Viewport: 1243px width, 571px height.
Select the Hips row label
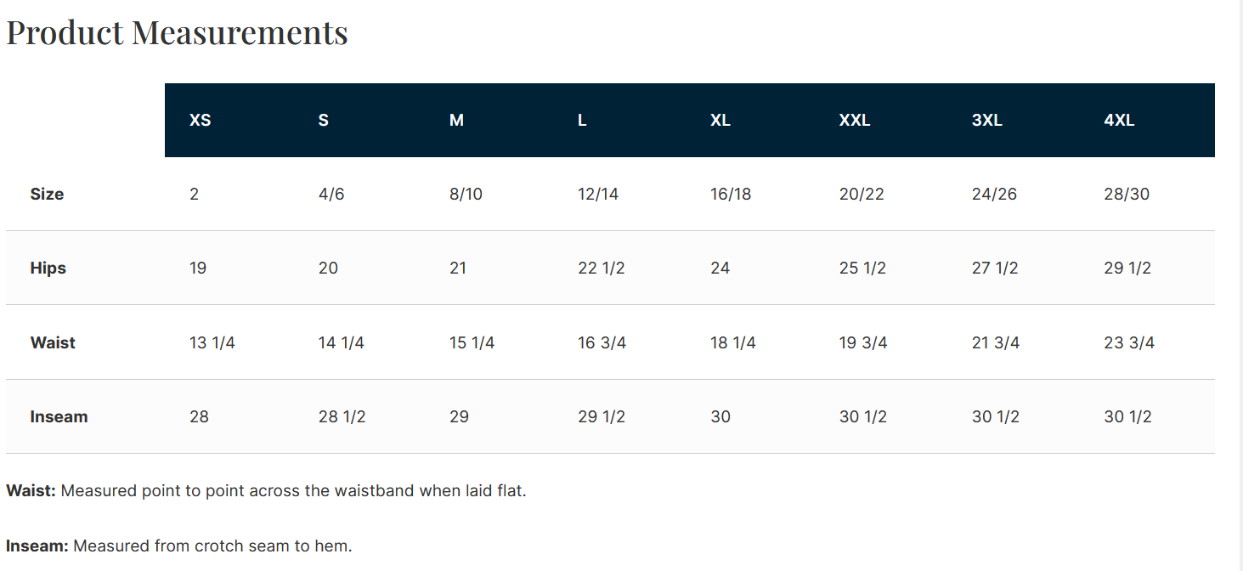click(48, 269)
